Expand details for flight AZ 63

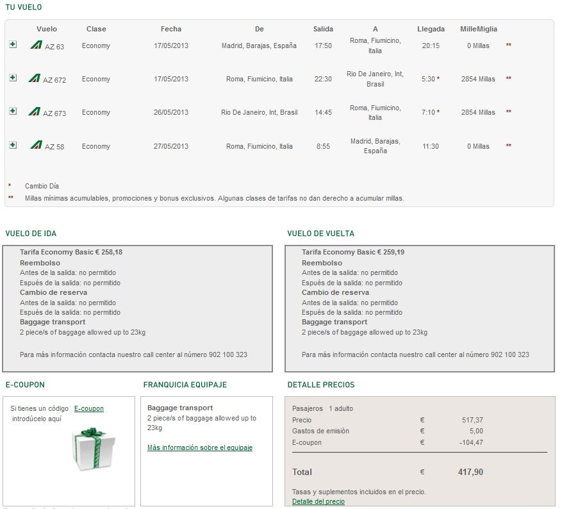pos(13,44)
